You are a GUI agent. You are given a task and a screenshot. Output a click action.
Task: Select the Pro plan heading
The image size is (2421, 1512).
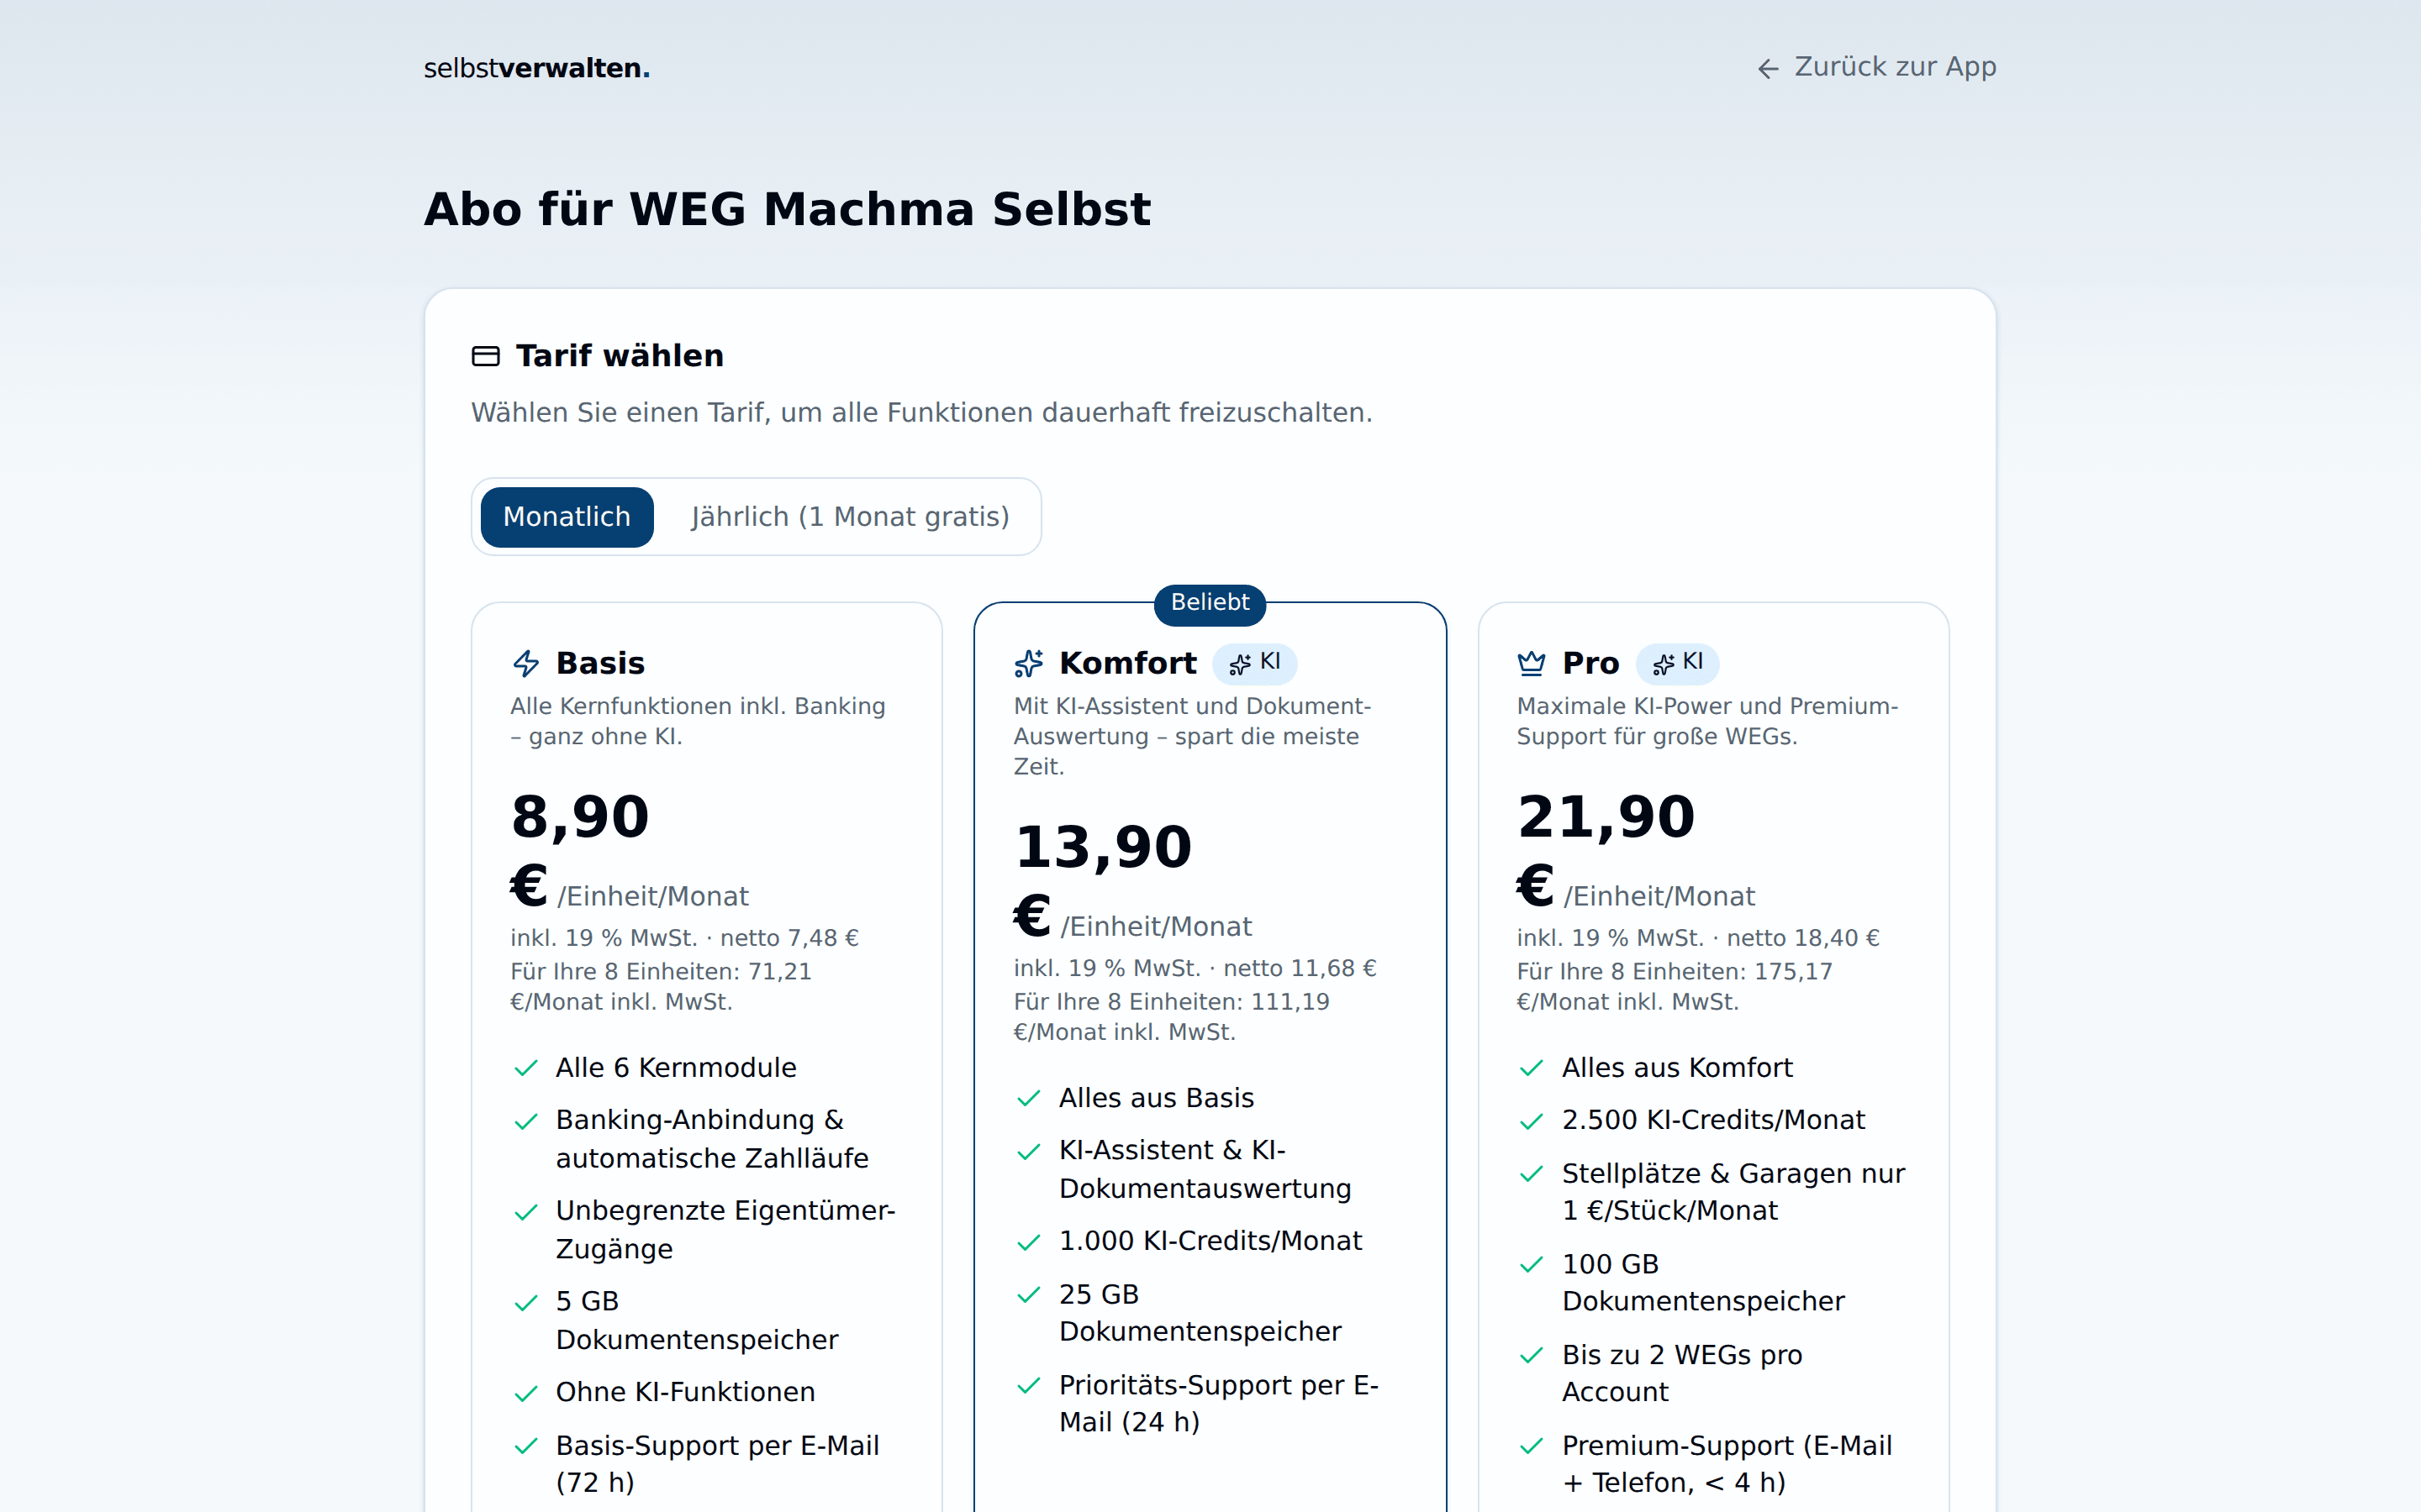pyautogui.click(x=1590, y=663)
